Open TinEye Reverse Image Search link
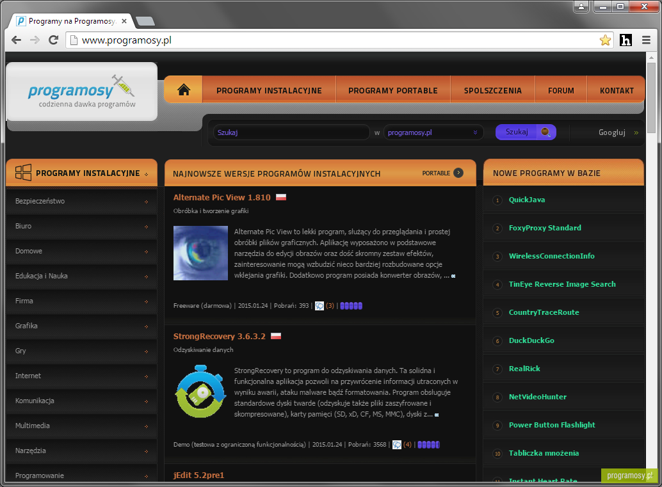Image resolution: width=662 pixels, height=487 pixels. click(562, 284)
